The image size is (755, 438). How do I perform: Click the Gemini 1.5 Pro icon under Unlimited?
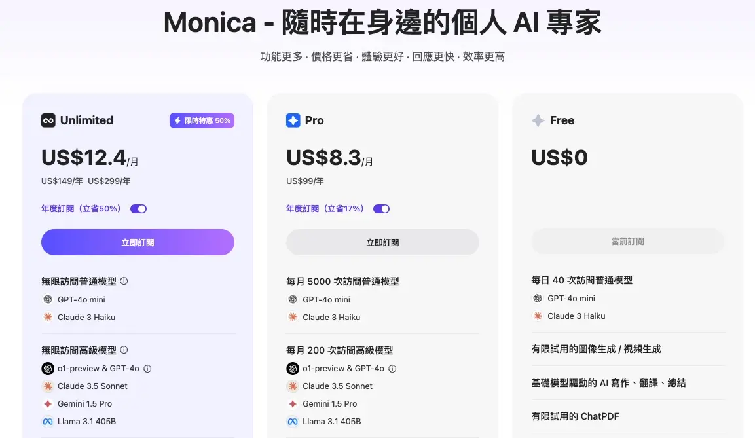point(46,404)
